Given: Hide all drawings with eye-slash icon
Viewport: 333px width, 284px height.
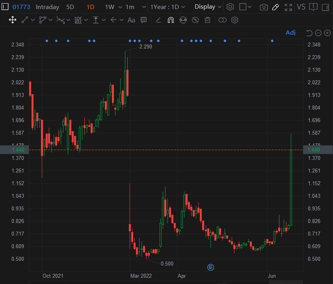Looking at the screenshot, I should pos(195,20).
